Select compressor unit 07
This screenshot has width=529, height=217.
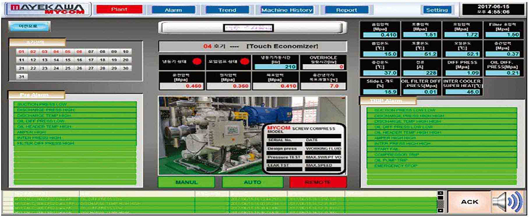[91, 52]
